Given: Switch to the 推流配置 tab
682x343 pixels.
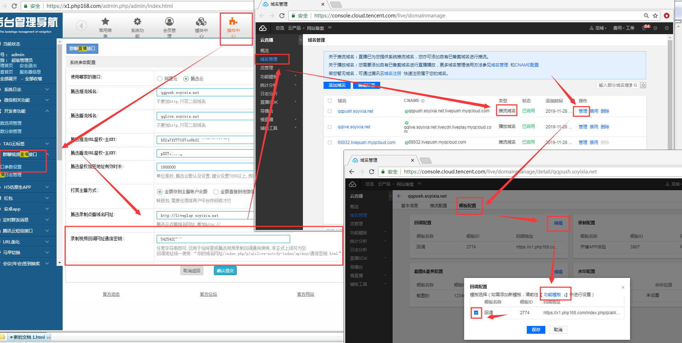Looking at the screenshot, I should (438, 206).
